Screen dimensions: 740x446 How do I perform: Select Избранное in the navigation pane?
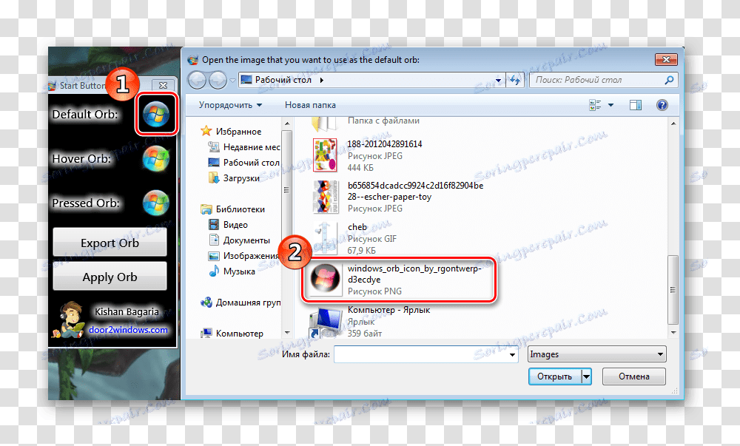point(239,132)
